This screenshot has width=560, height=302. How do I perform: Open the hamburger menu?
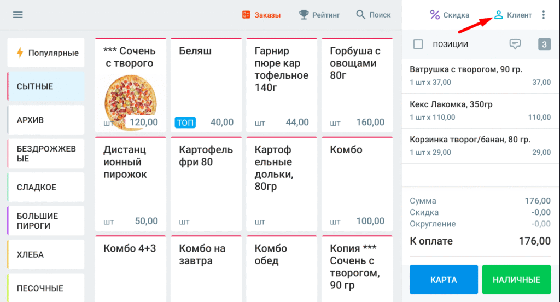click(18, 15)
